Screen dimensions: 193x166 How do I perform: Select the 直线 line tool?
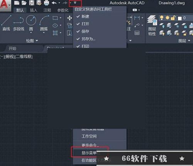click(x=6, y=23)
